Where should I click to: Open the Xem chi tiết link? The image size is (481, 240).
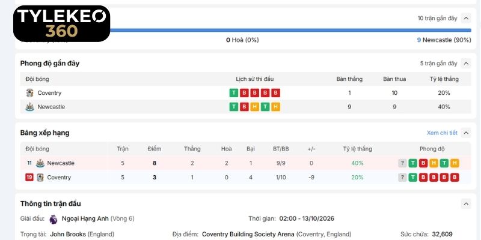tap(442, 133)
